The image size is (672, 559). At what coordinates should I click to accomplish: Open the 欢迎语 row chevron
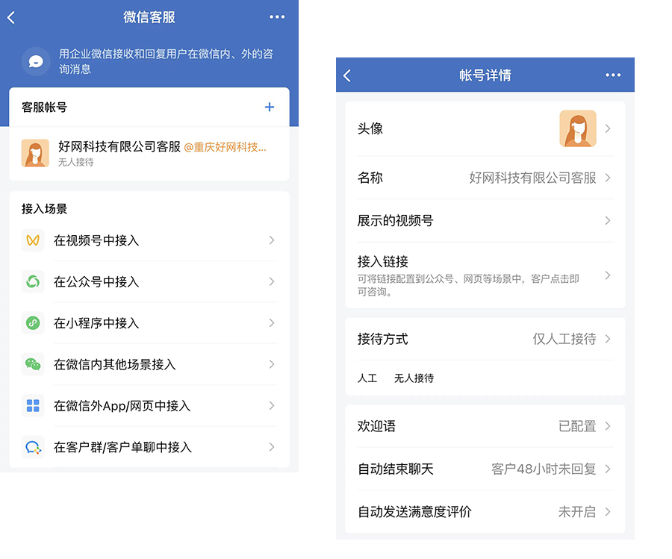[608, 426]
